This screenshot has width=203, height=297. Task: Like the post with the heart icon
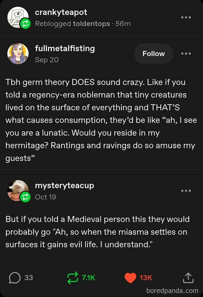130,278
